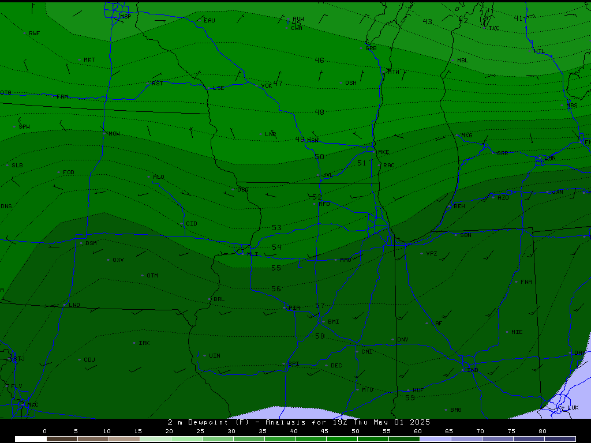Click the MSN station label
Viewport: 591px width, 443px height.
[x=312, y=141]
